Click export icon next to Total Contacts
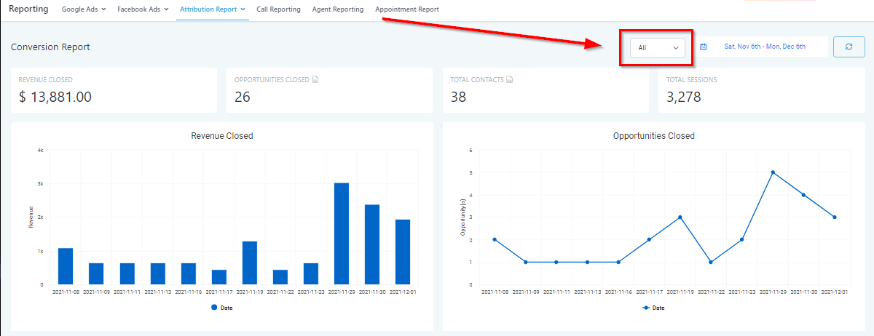 tap(509, 79)
